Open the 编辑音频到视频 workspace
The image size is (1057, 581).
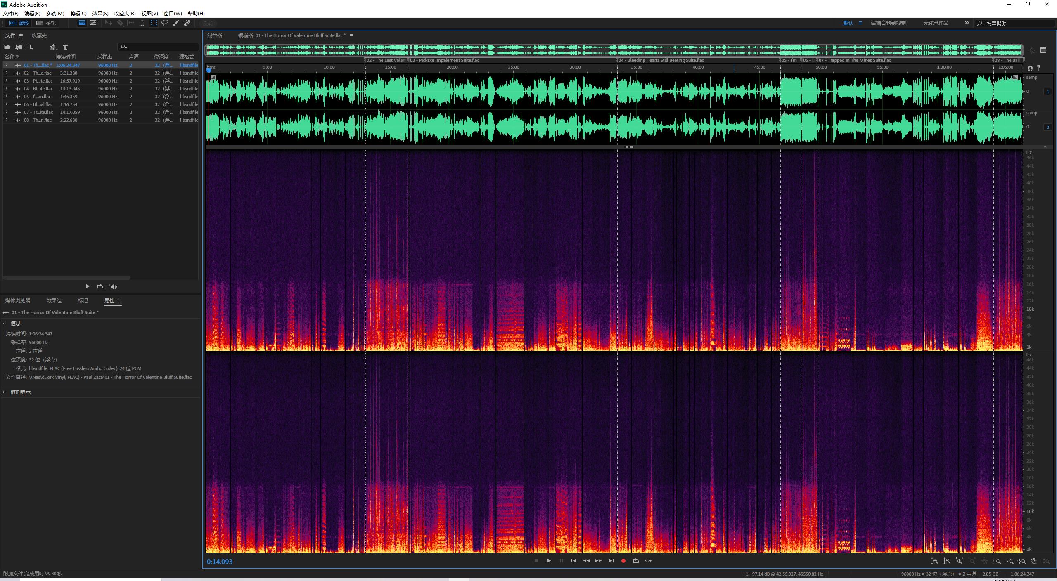coord(888,23)
